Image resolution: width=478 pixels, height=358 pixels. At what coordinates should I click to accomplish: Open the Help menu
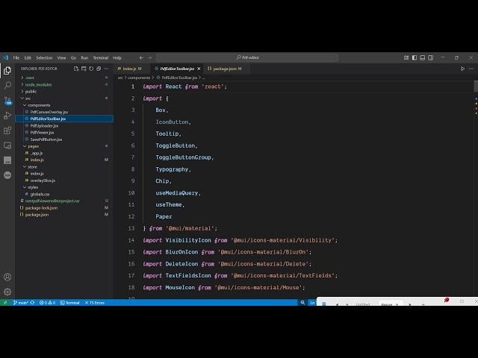(117, 57)
